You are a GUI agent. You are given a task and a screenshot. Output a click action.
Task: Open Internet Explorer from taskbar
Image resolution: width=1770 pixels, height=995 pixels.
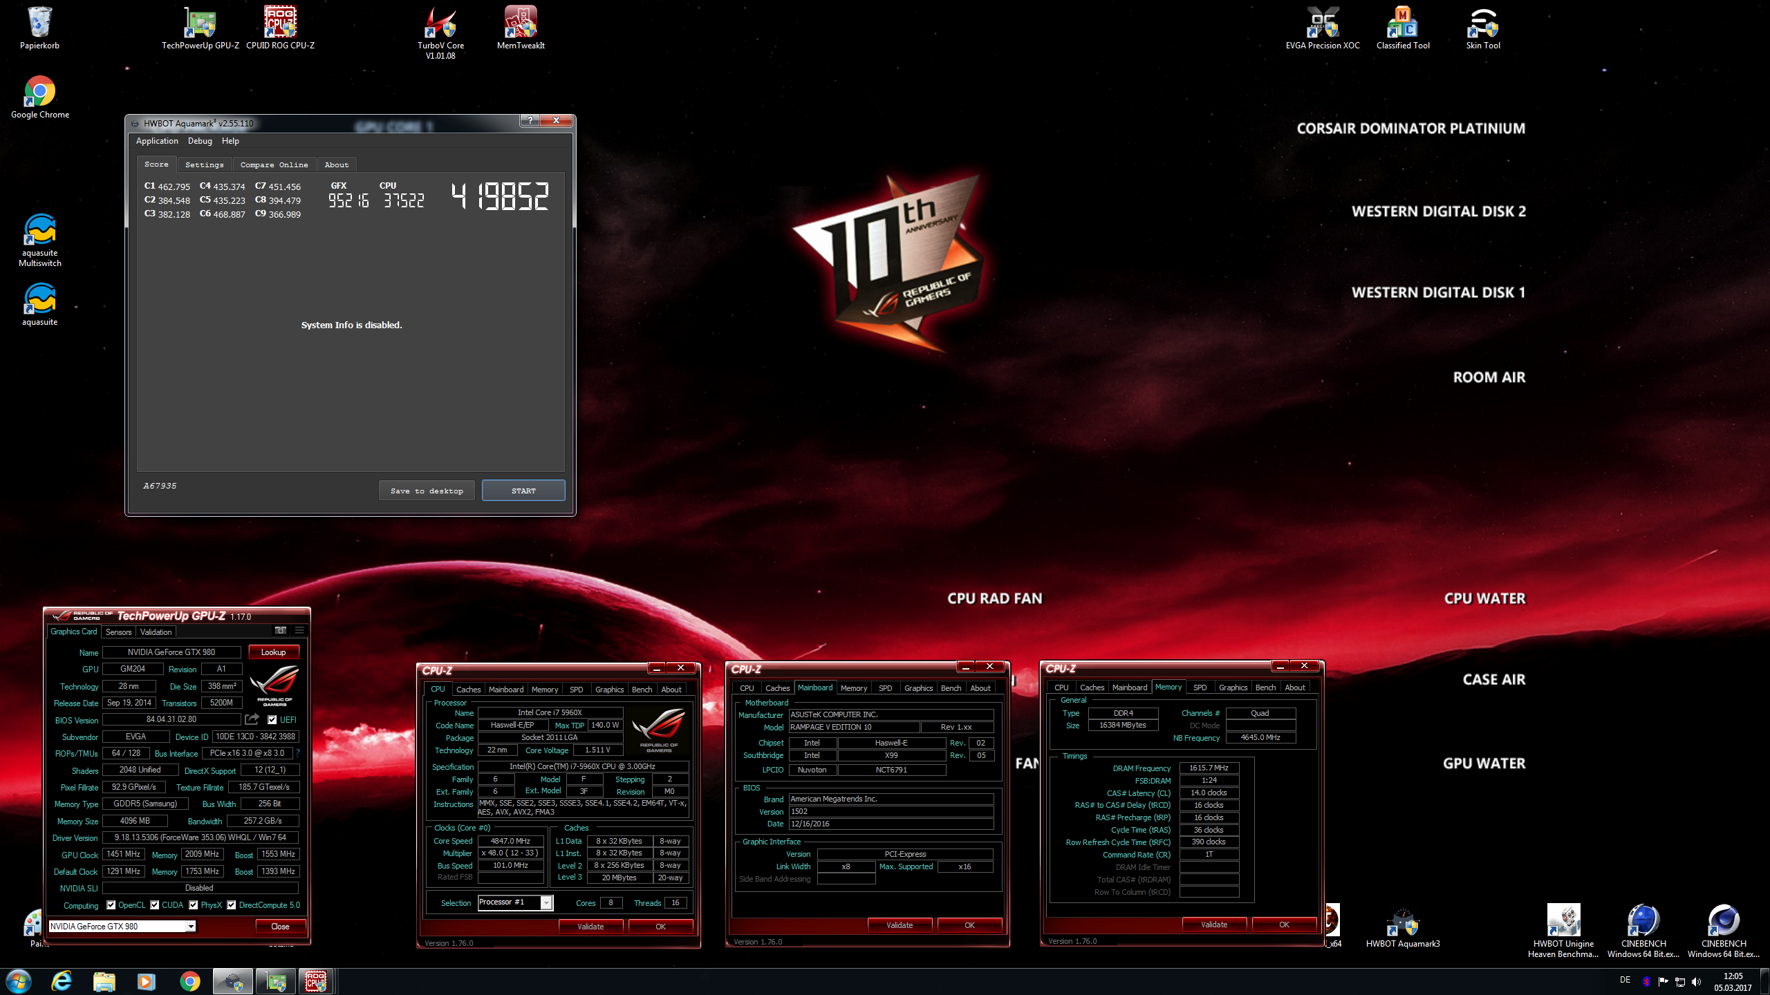click(x=62, y=981)
